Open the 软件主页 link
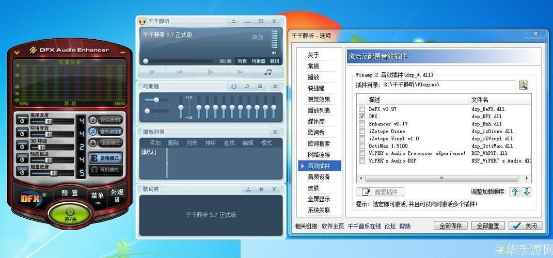This screenshot has height=258, width=553. click(x=333, y=227)
